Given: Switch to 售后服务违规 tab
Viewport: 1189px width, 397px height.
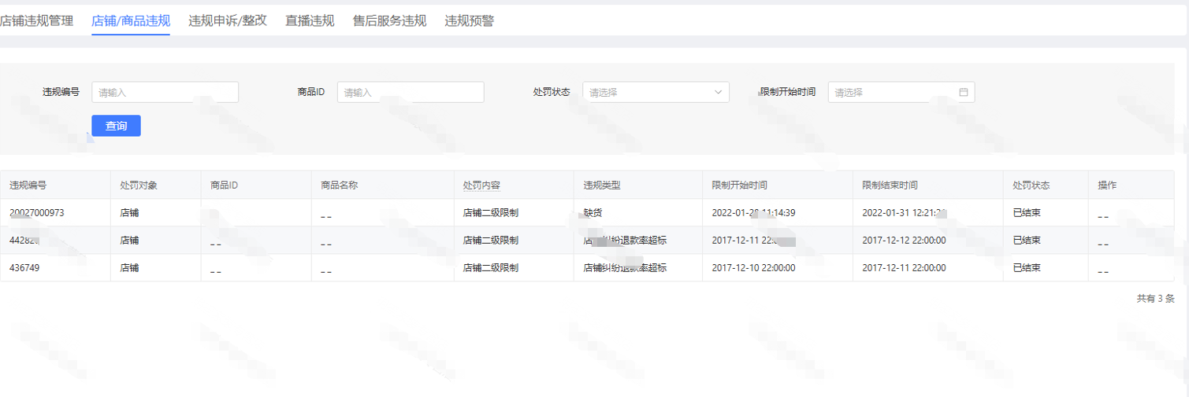Looking at the screenshot, I should pyautogui.click(x=389, y=20).
